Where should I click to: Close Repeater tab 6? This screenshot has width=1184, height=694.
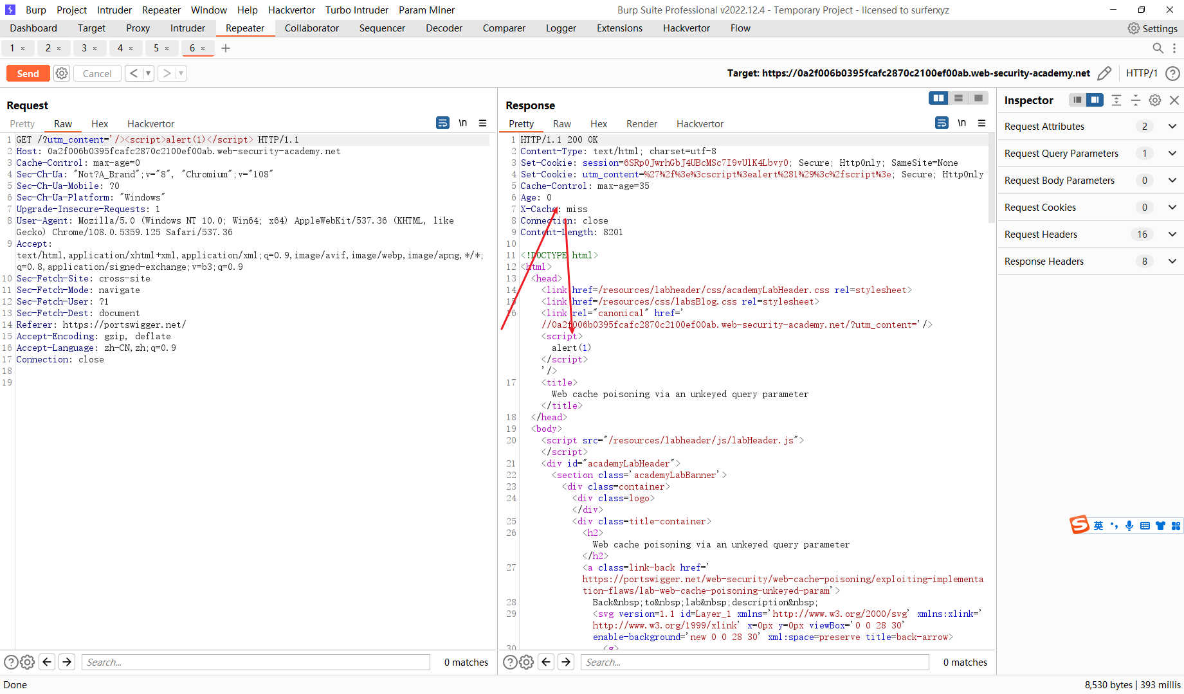pyautogui.click(x=203, y=48)
